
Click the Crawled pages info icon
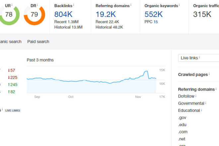[x=209, y=74]
